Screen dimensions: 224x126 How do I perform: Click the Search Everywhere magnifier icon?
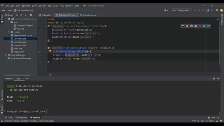[x=217, y=10]
